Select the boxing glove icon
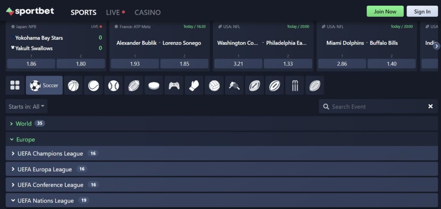Screen dimensions: 441x209 pos(194,85)
